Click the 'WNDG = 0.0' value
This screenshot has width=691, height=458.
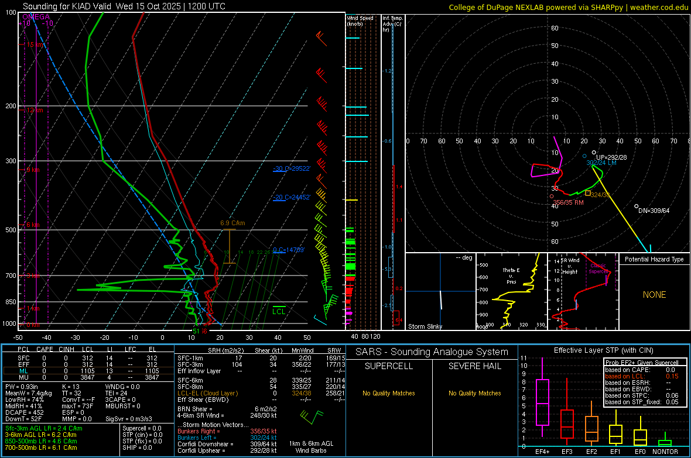click(x=122, y=387)
